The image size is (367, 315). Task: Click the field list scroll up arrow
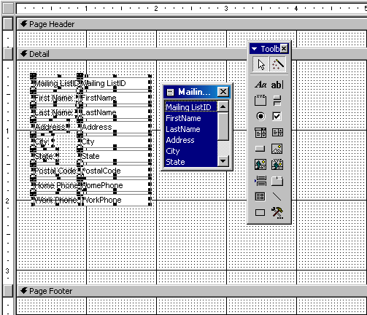pos(223,106)
